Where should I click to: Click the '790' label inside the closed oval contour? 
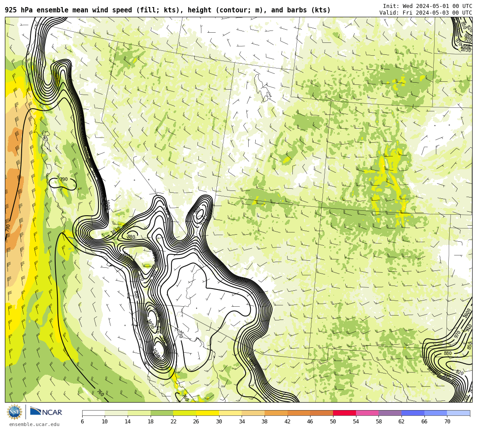tap(64, 179)
